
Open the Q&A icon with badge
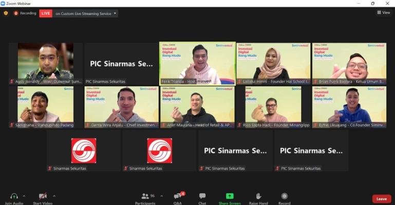(x=178, y=196)
